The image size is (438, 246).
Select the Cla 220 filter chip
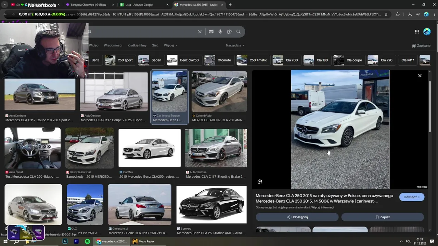point(382,60)
